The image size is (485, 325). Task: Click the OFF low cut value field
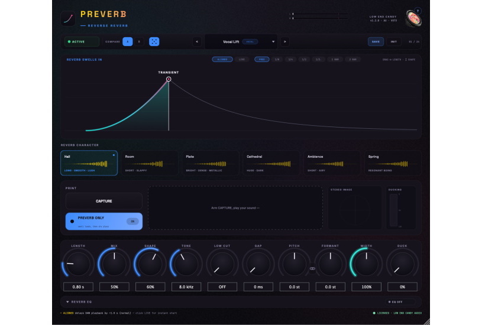[x=222, y=287]
